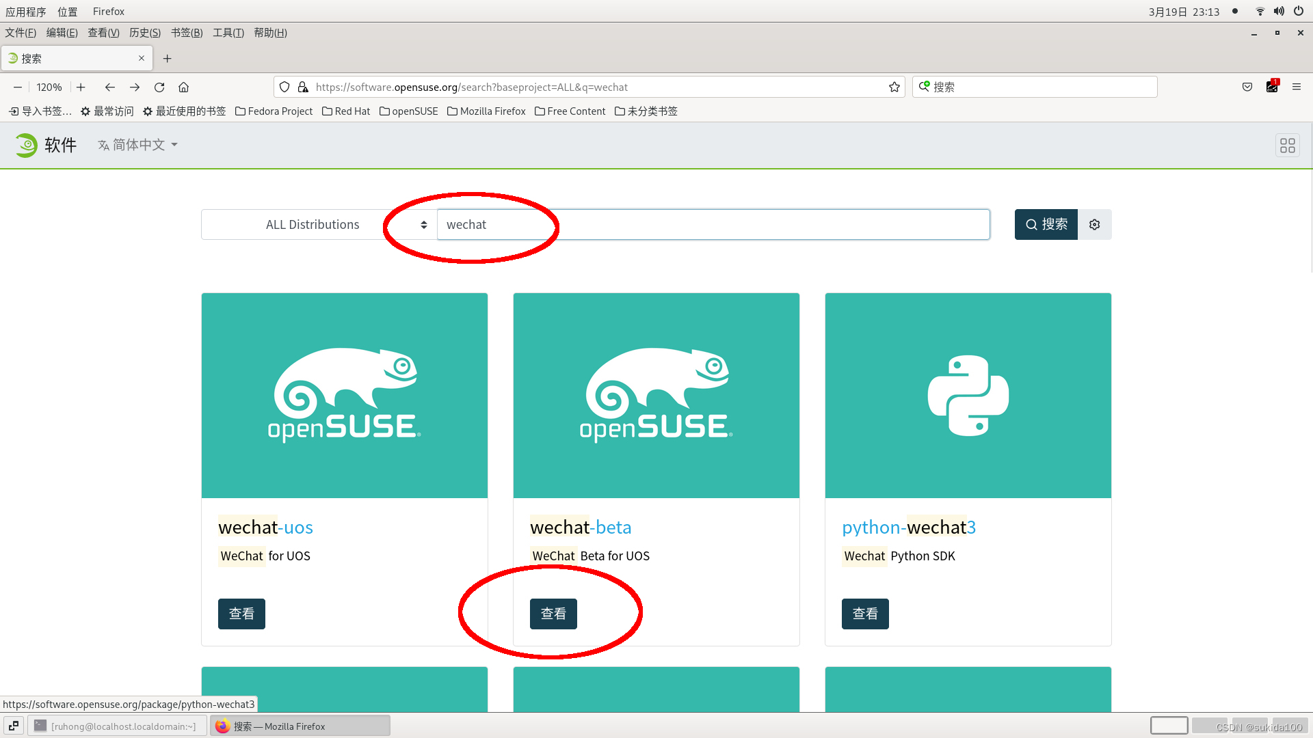The height and width of the screenshot is (738, 1313).
Task: Click 导入书签 bookmarks toolbar item
Action: point(40,111)
